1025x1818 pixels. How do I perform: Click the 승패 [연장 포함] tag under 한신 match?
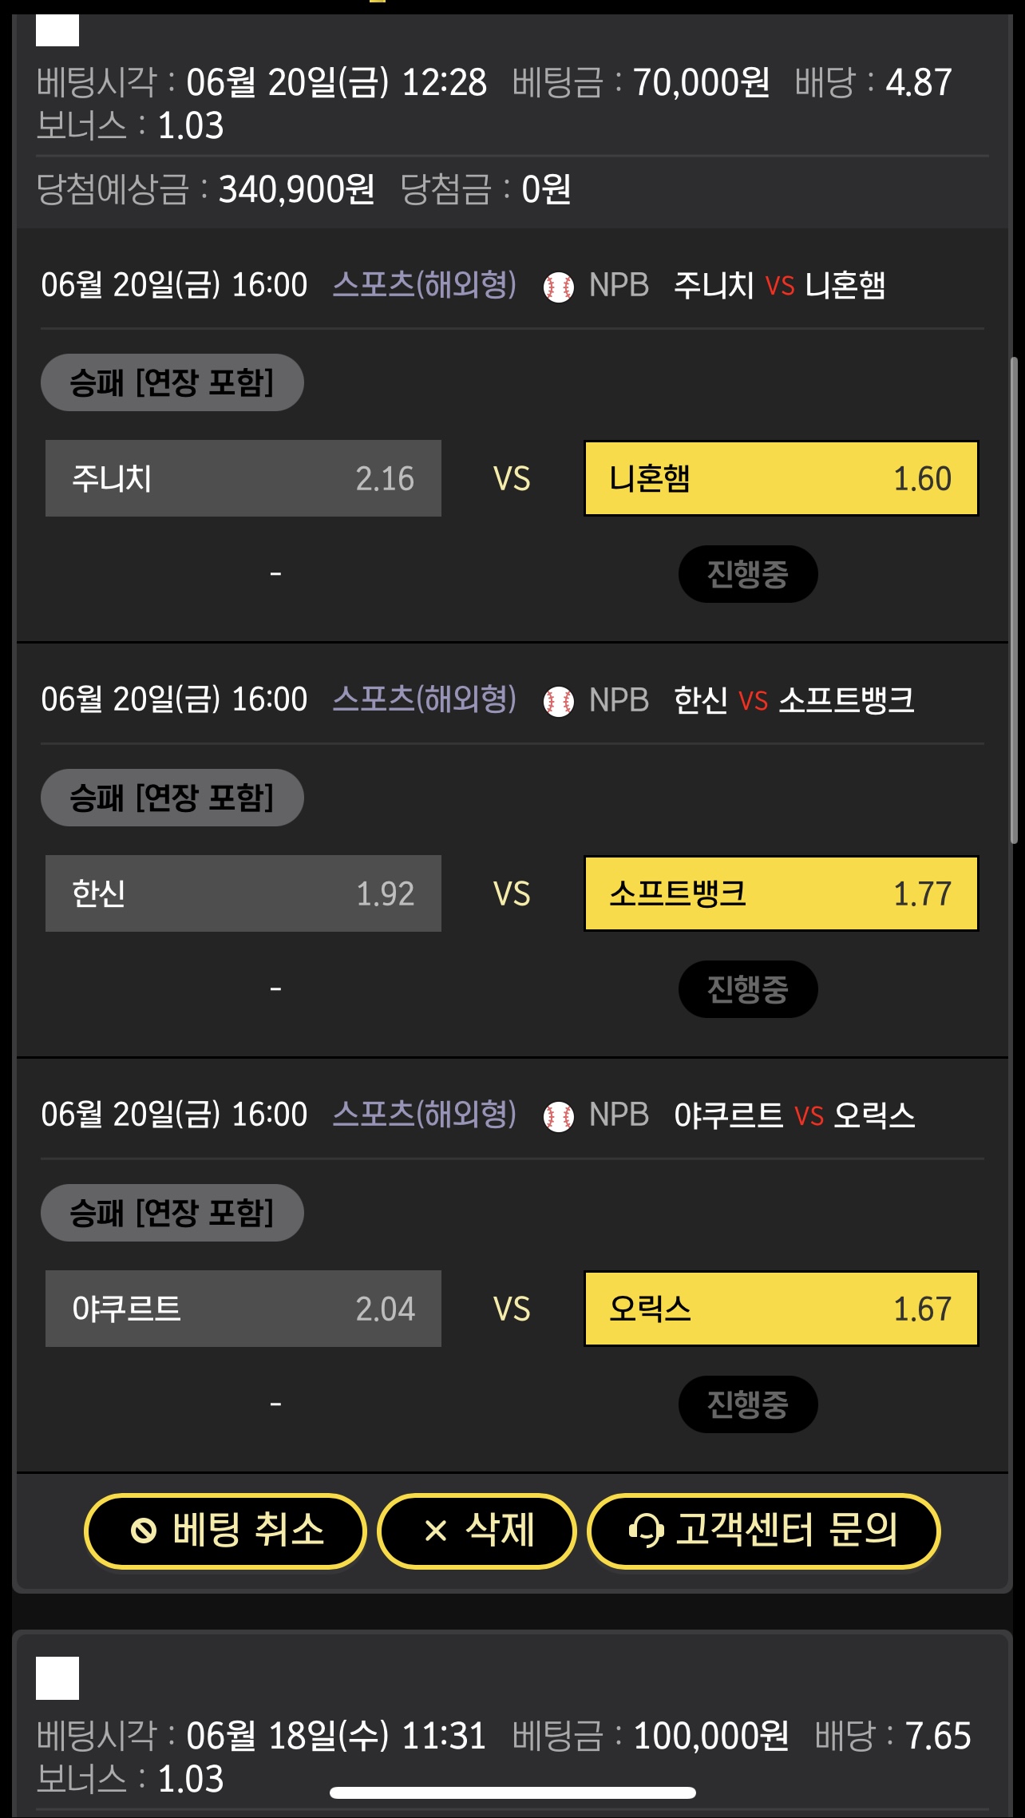point(172,798)
